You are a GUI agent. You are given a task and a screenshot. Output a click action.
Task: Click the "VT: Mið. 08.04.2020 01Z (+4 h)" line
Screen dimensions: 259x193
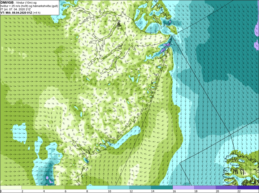(x=20, y=13)
